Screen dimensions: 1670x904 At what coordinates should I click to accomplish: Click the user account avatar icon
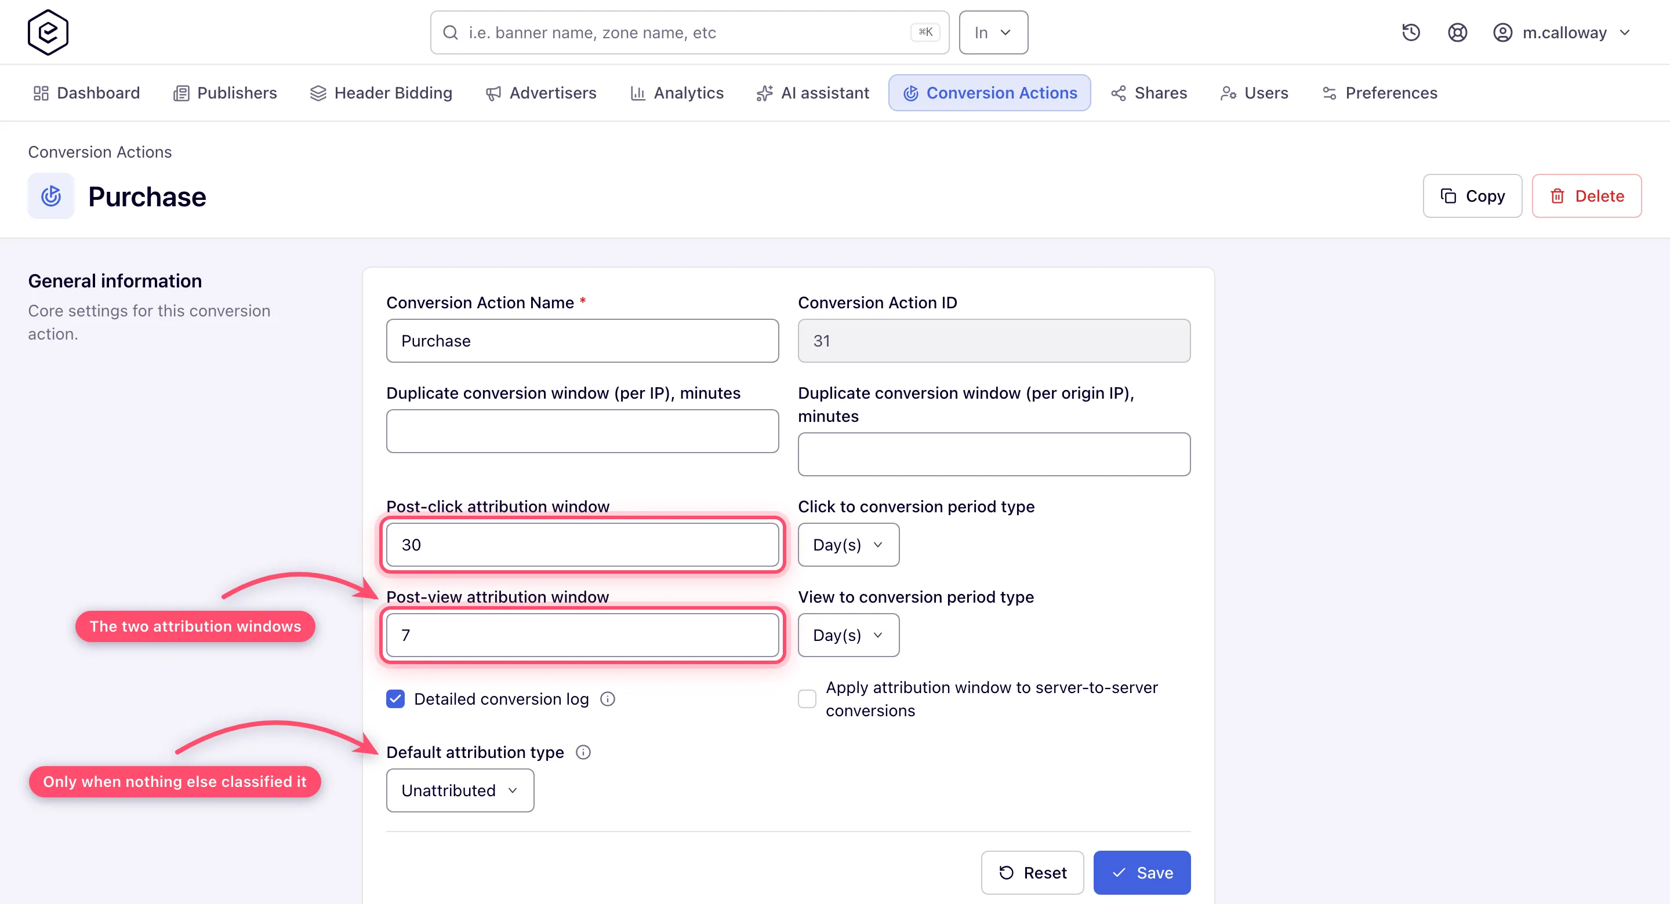click(1503, 32)
